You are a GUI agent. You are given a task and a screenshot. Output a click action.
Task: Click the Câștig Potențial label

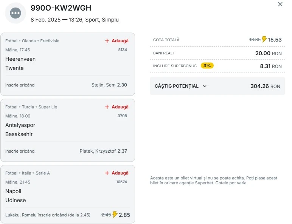pos(176,86)
